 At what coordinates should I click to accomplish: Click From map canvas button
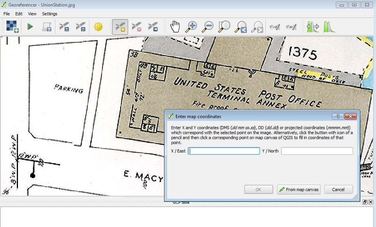(x=299, y=190)
